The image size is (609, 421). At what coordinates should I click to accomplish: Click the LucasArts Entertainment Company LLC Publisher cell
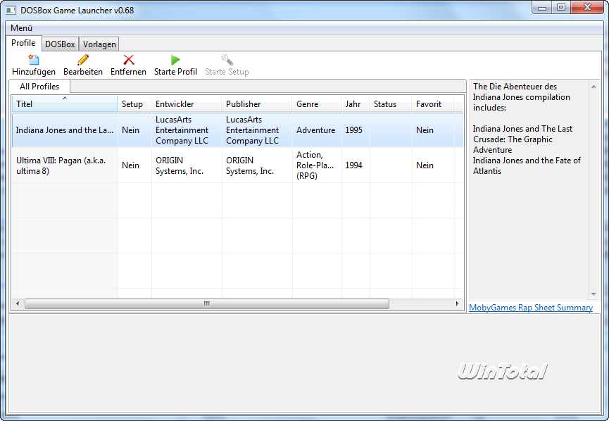pos(257,130)
